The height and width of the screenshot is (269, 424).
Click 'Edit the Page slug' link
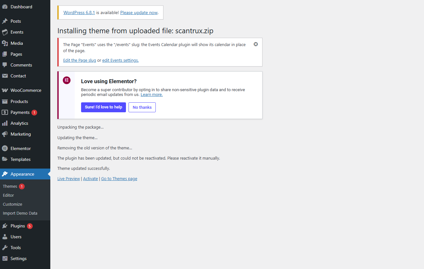point(79,60)
